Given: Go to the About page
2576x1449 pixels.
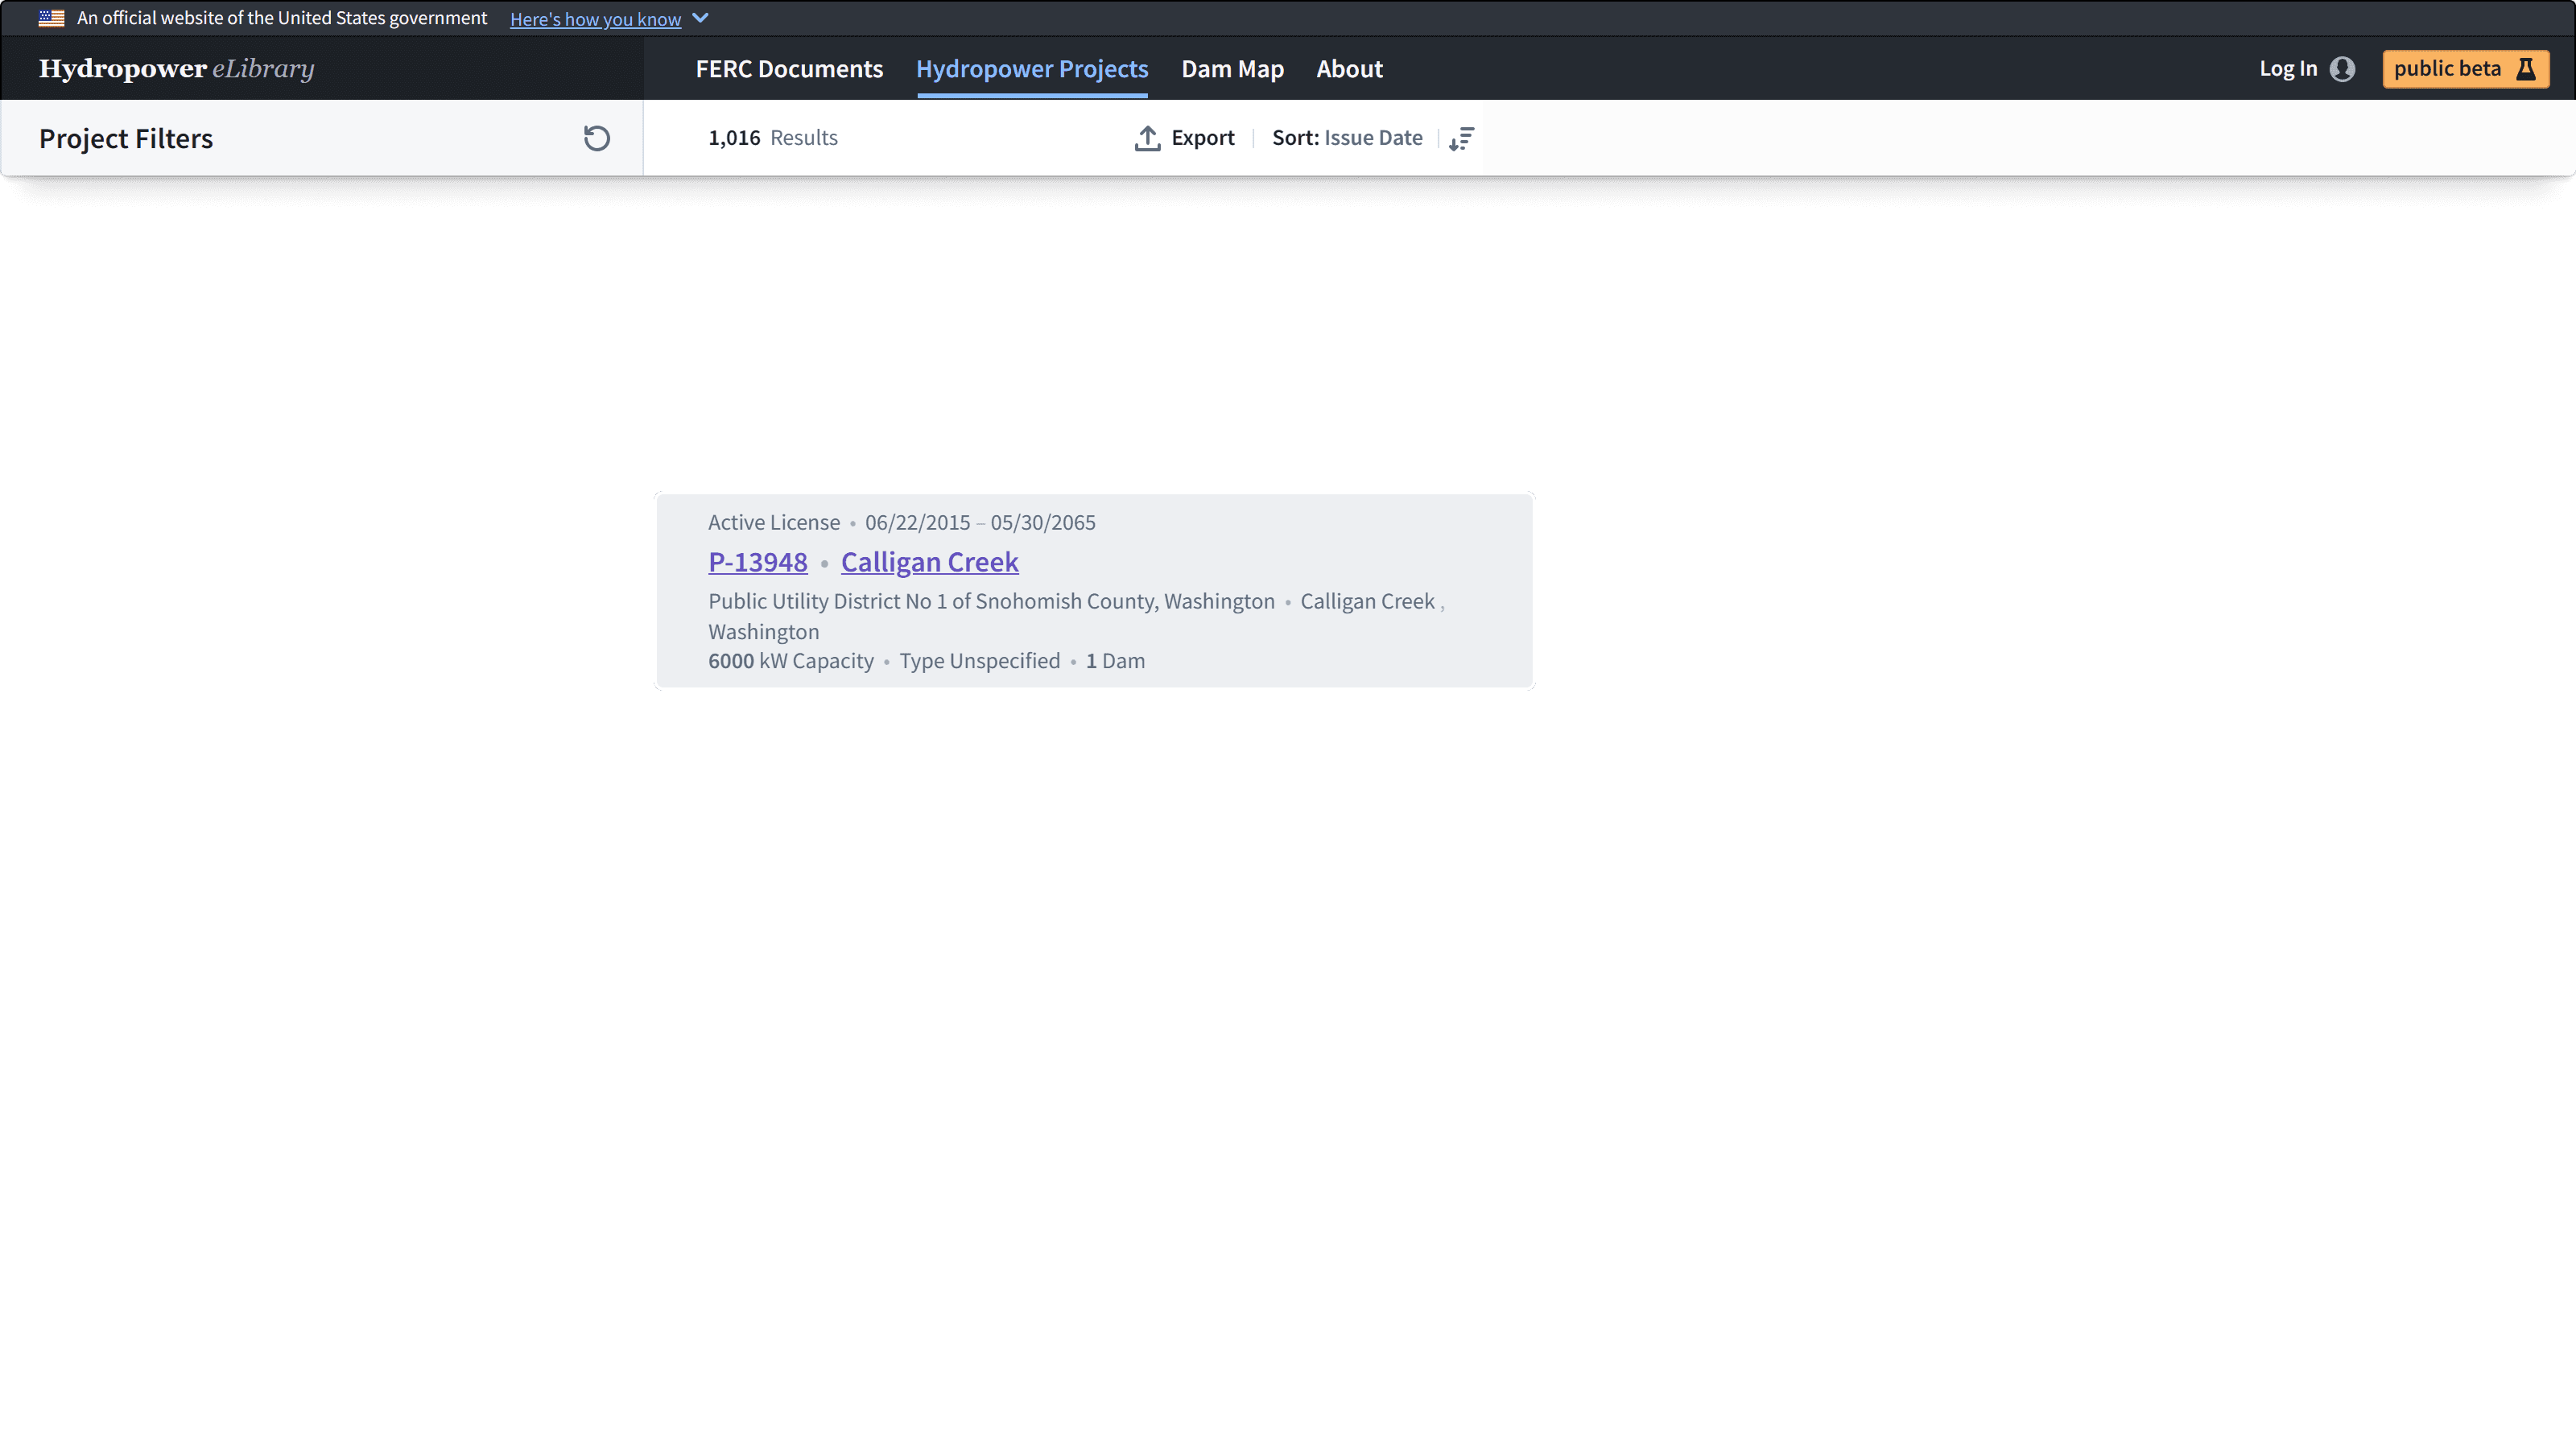Looking at the screenshot, I should pyautogui.click(x=1349, y=69).
